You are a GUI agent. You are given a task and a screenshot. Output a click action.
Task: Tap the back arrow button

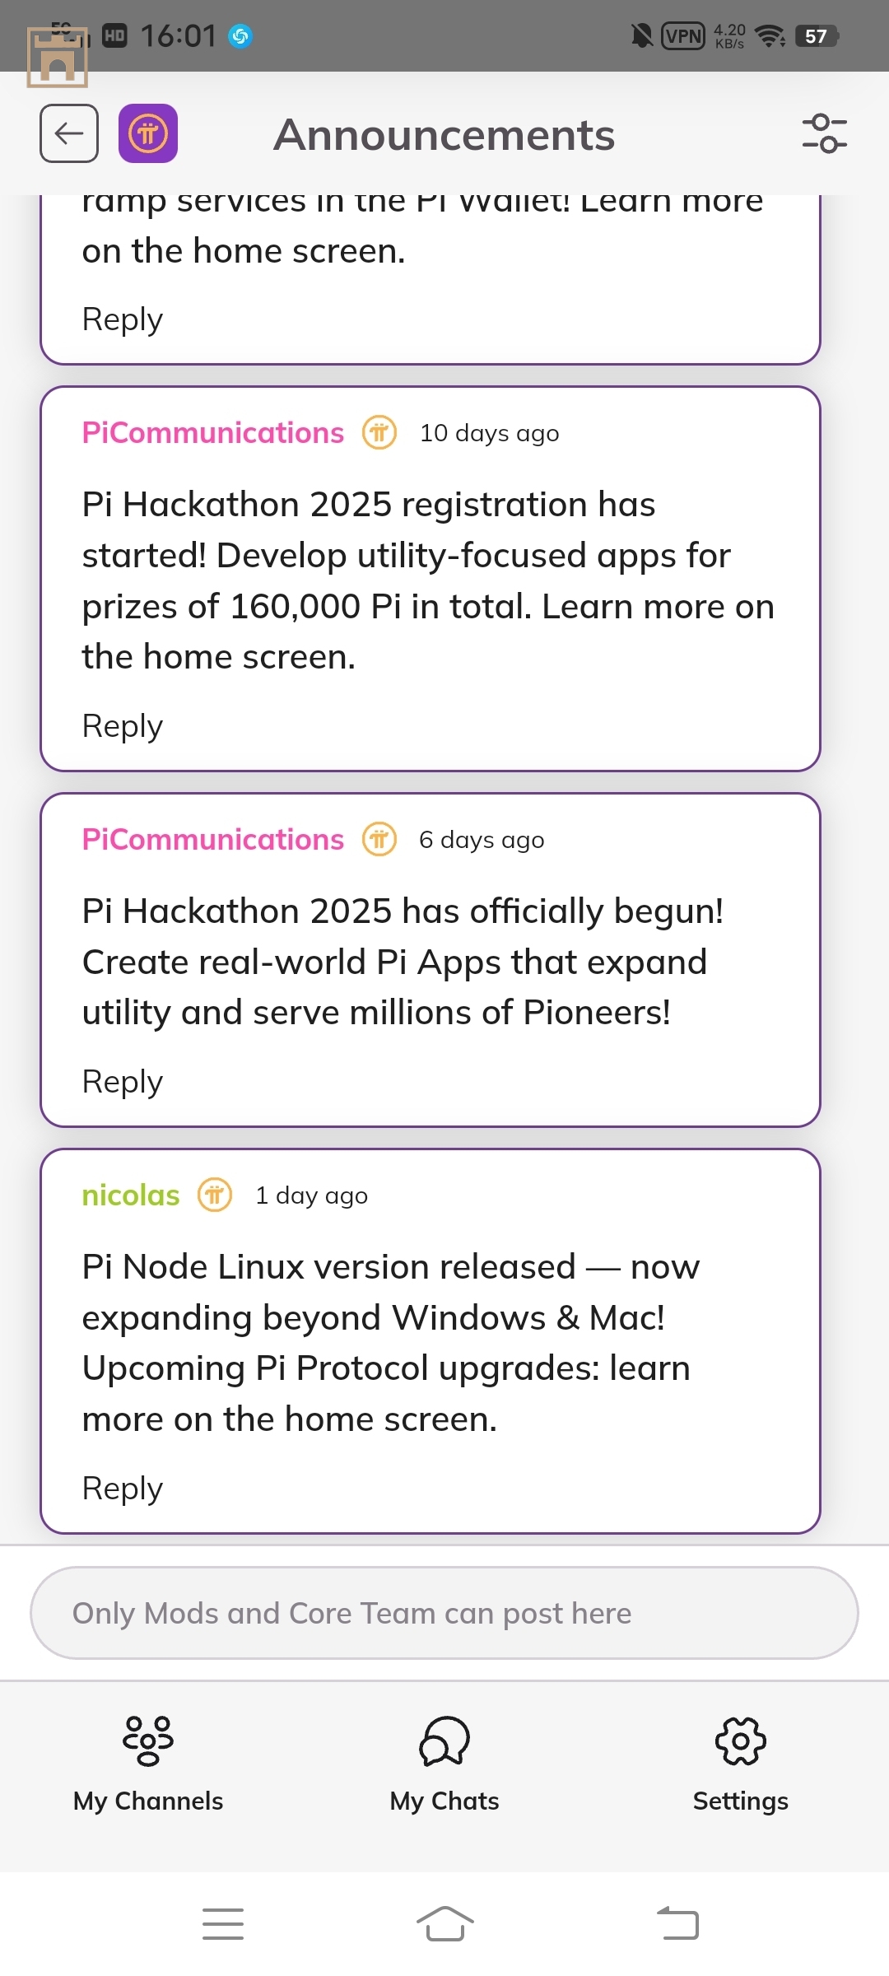point(69,133)
